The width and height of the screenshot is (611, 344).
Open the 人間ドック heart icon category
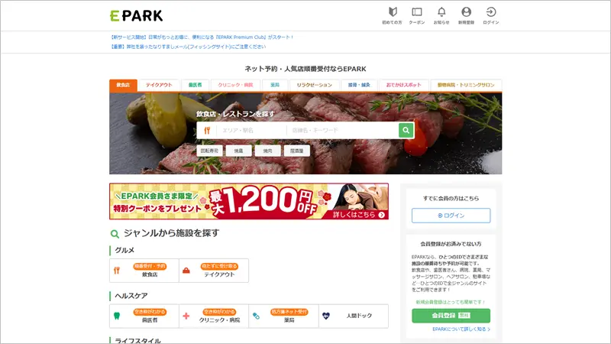coord(354,316)
